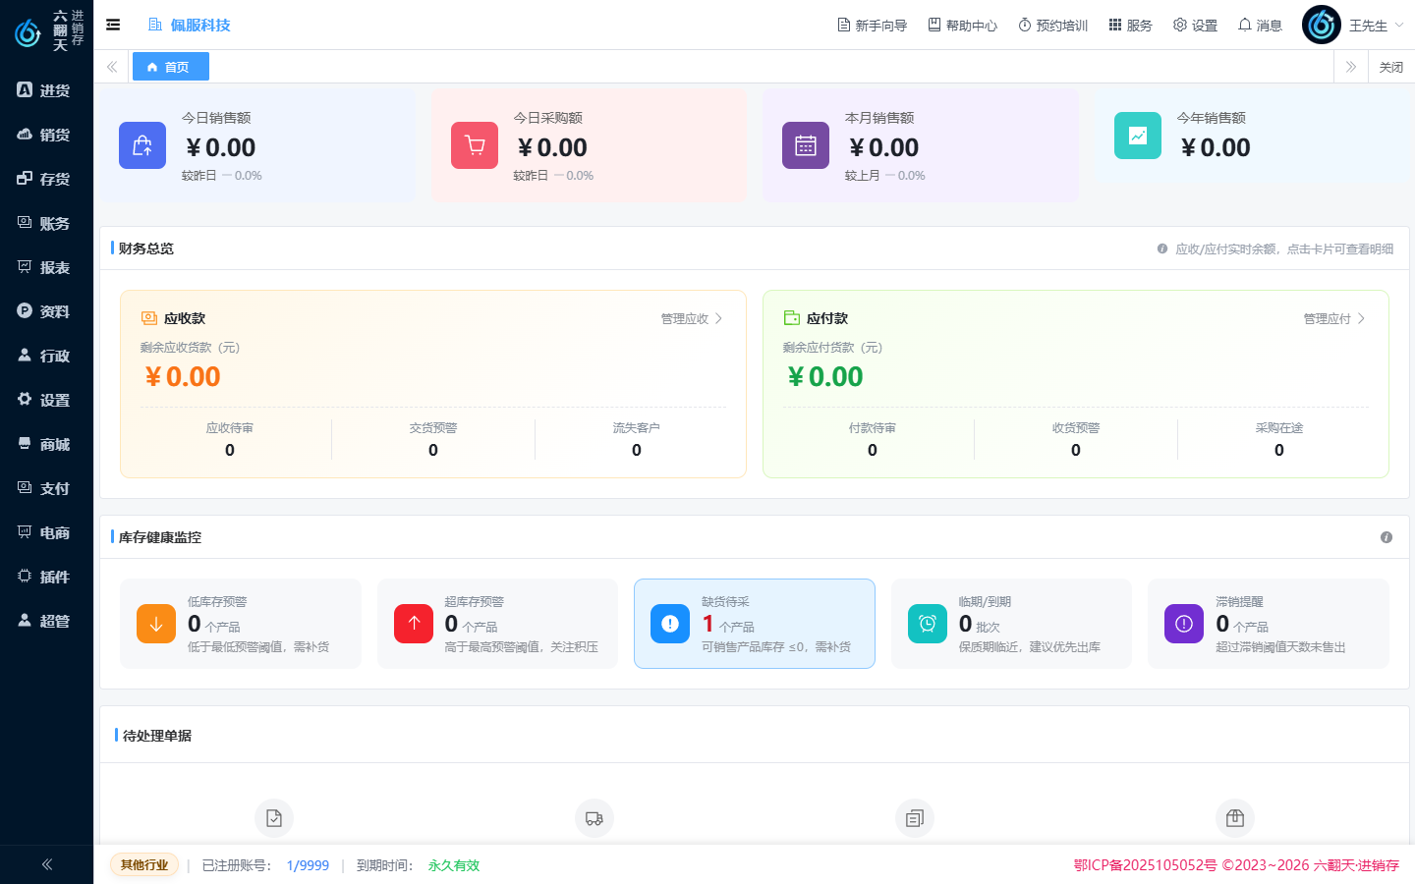Open 报表 in the sidebar
Viewport: 1415px width, 884px height.
[46, 267]
